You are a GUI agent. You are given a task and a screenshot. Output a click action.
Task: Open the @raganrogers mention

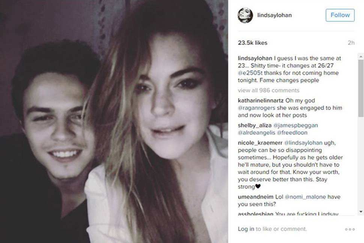tap(256, 108)
